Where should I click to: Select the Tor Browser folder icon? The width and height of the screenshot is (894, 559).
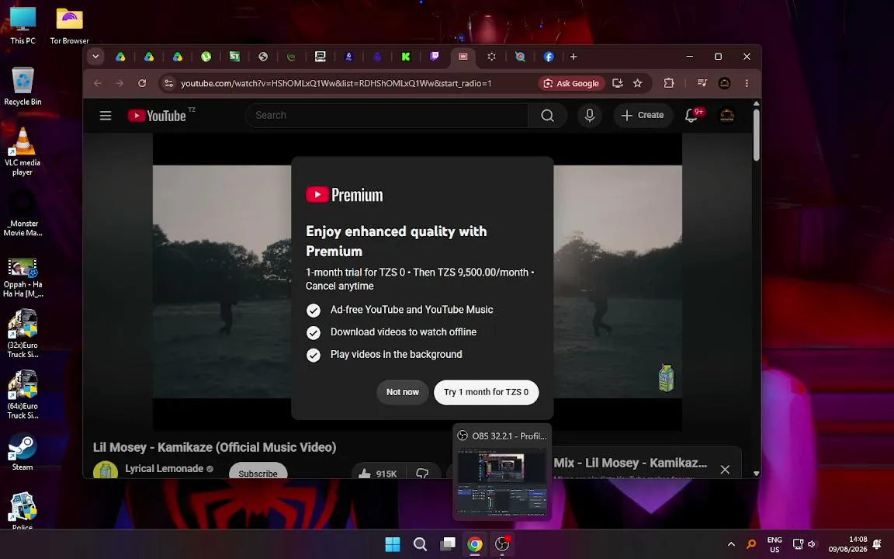[70, 25]
